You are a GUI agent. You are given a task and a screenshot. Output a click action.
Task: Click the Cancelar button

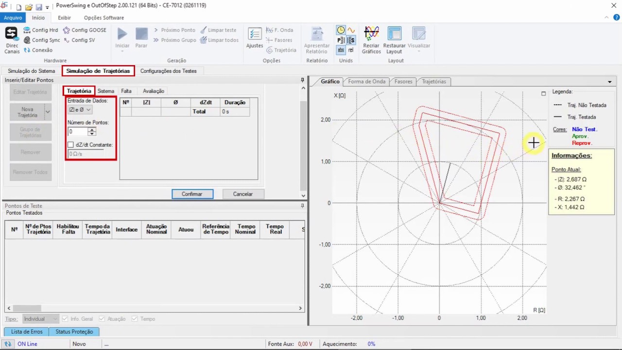(242, 194)
